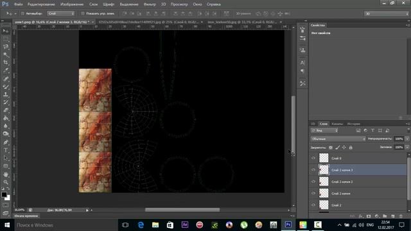The height and width of the screenshot is (231, 411).
Task: Hide the topmost layer in the list
Action: (313, 158)
